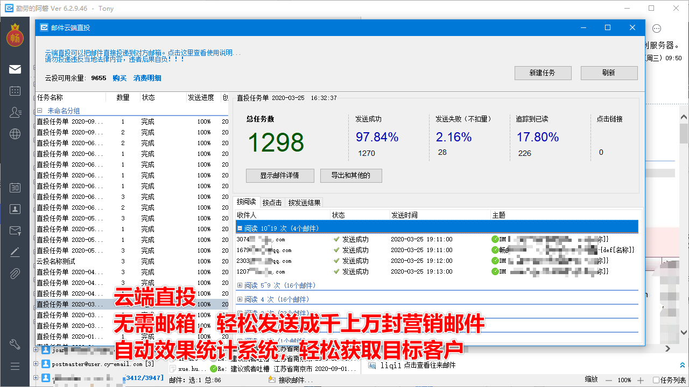Click the 新建任务 button
Screen dimensions: 689x387
pos(543,73)
